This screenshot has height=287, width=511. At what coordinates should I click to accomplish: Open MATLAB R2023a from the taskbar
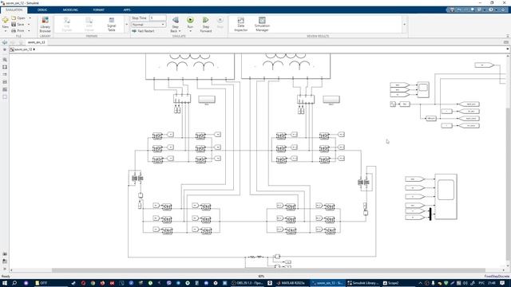[x=291, y=283]
